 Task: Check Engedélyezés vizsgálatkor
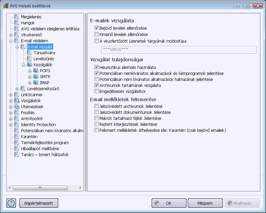(96, 91)
